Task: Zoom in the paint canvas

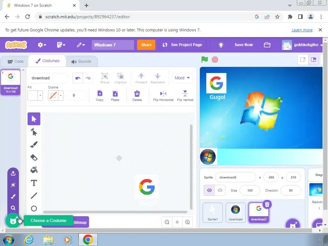Action: [x=187, y=222]
